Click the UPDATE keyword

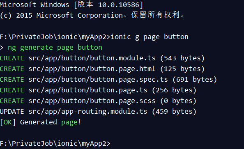tap(12, 112)
